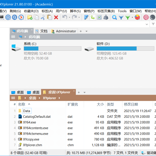
Task: Open the 用户(U) menu
Action: (61, 11)
